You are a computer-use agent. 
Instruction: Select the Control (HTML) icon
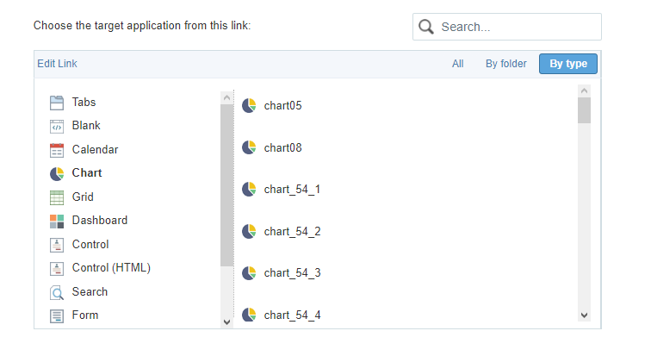click(x=57, y=268)
